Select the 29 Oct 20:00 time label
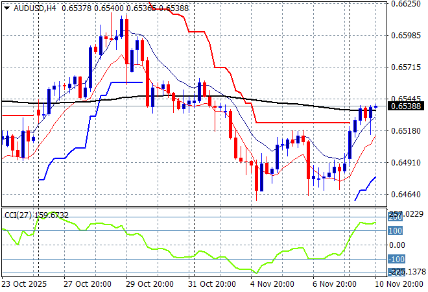 pos(150,284)
